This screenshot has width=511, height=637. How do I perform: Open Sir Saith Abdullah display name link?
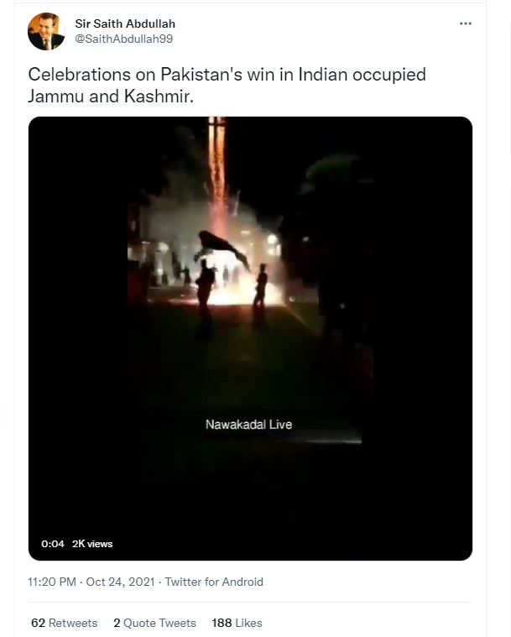click(x=125, y=23)
